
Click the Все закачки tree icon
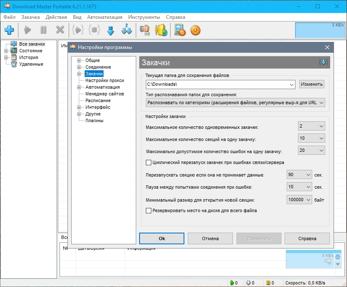pyautogui.click(x=14, y=44)
